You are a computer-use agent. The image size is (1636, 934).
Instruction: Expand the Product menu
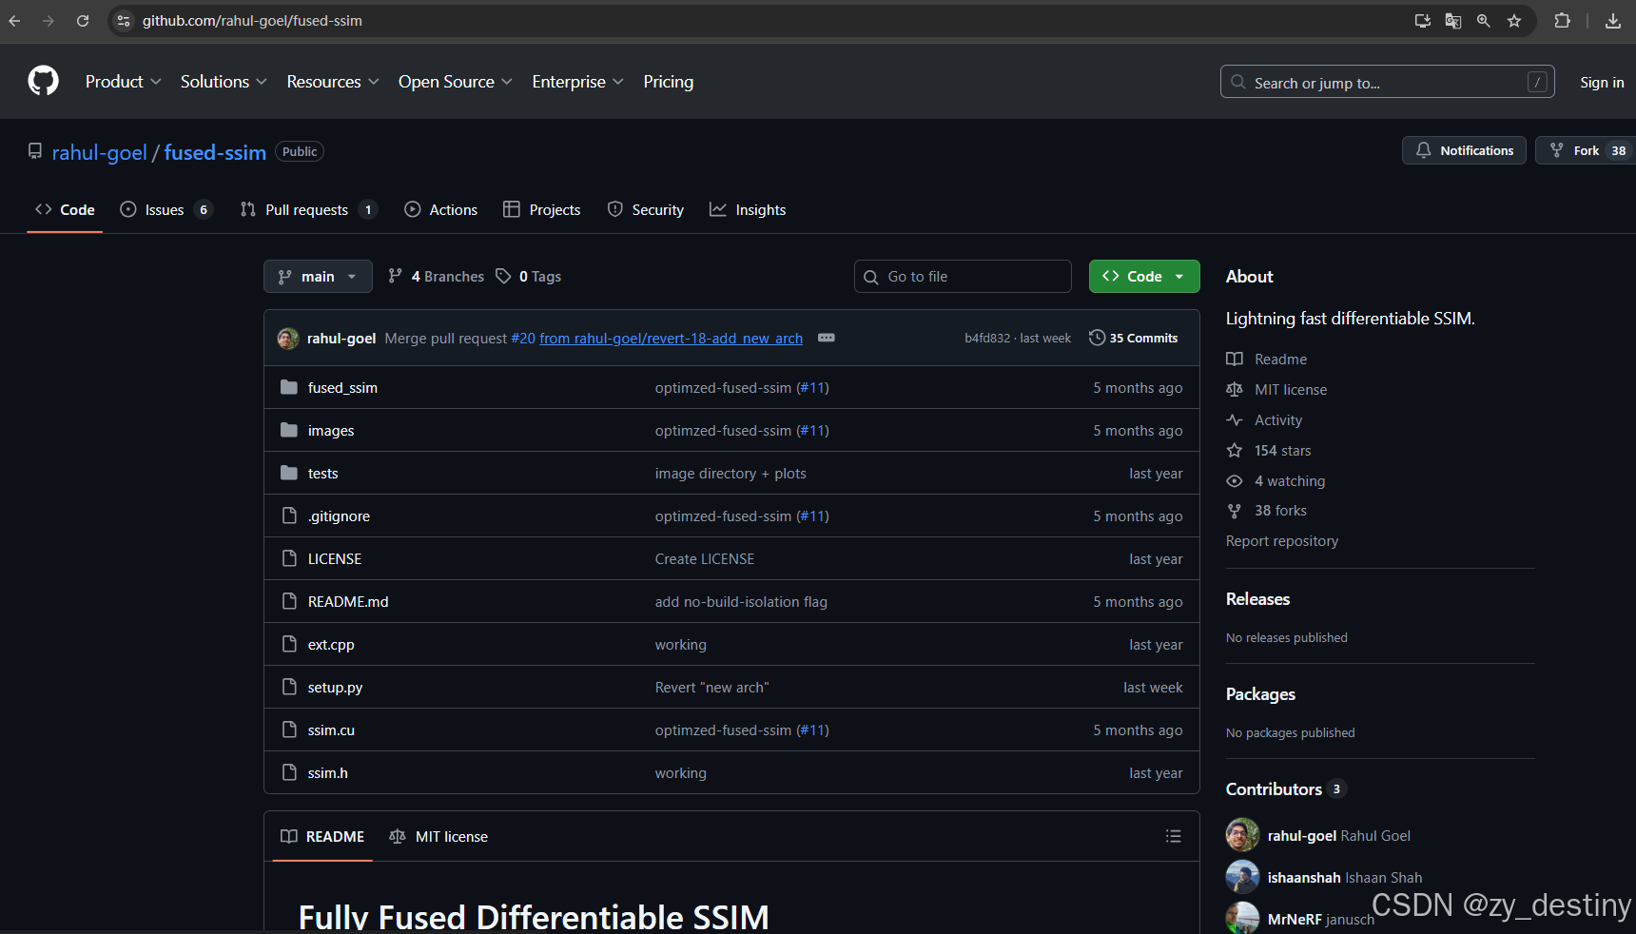point(124,82)
